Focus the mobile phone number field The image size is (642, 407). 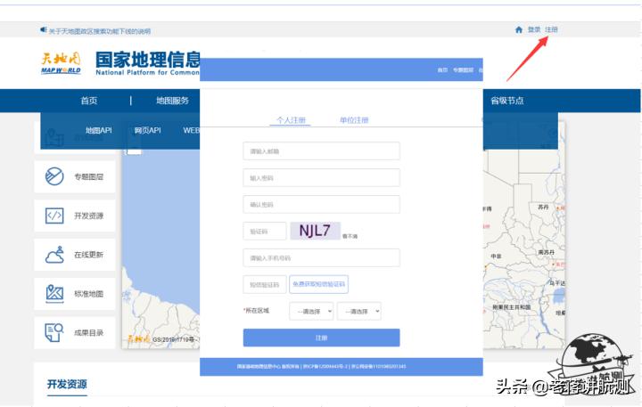(x=321, y=257)
